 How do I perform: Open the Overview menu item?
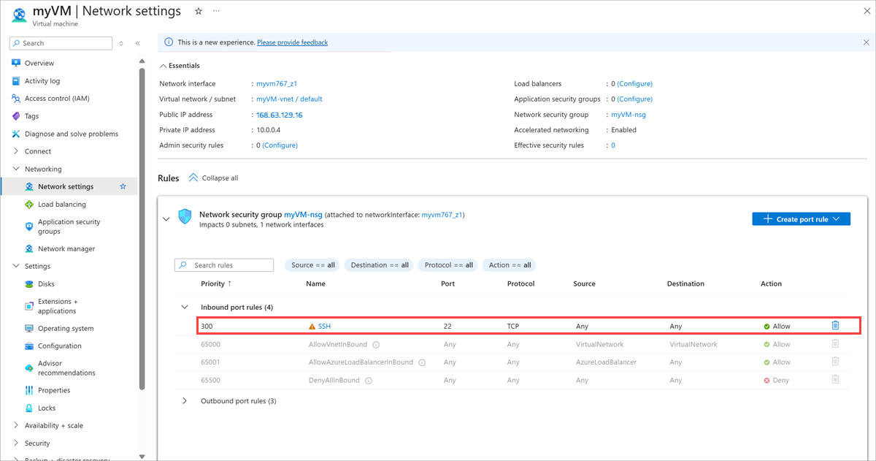[39, 64]
